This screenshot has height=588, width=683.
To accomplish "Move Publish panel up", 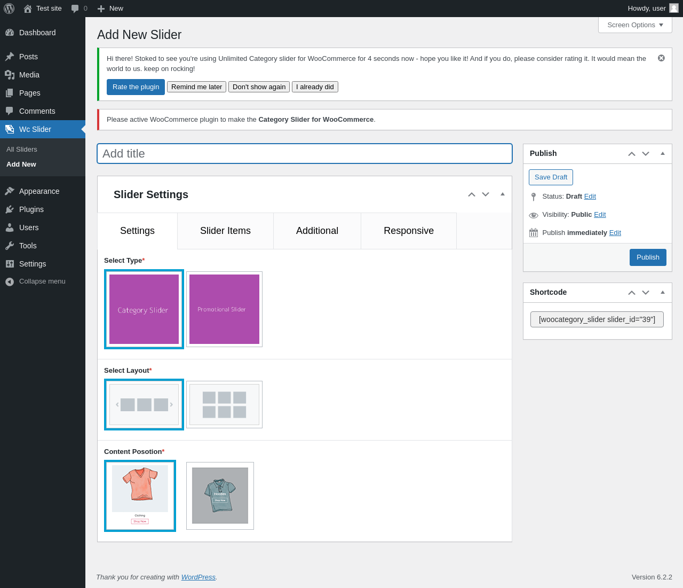I will 632,154.
